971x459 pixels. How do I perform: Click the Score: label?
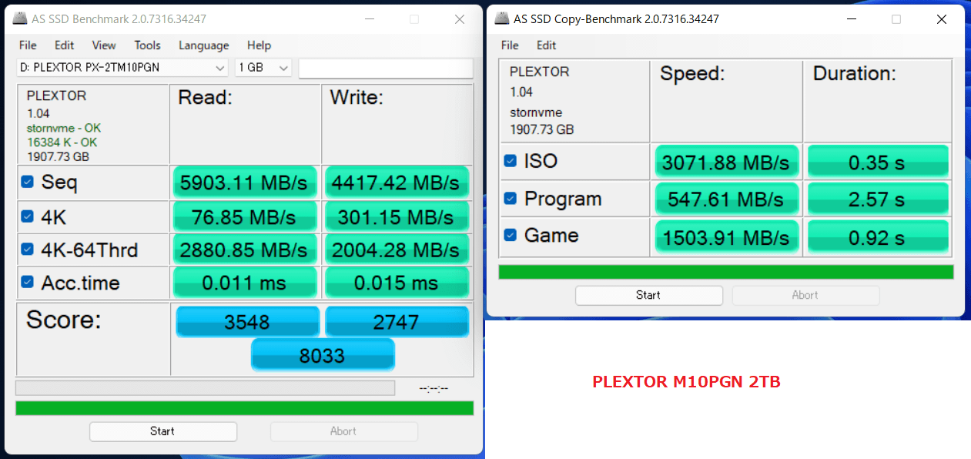pyautogui.click(x=64, y=320)
